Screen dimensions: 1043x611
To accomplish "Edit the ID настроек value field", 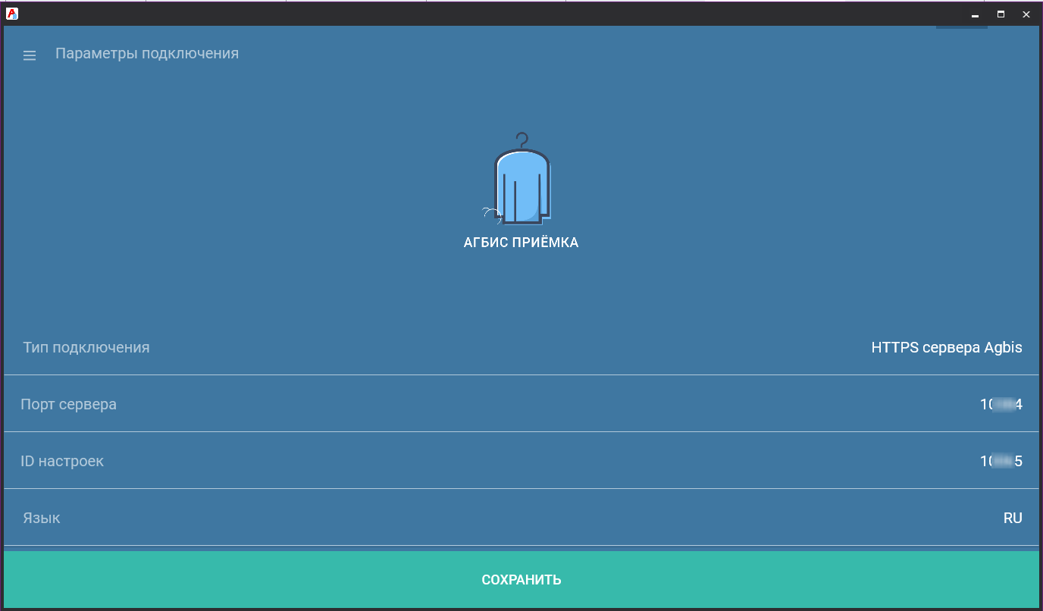I will click(x=1001, y=461).
